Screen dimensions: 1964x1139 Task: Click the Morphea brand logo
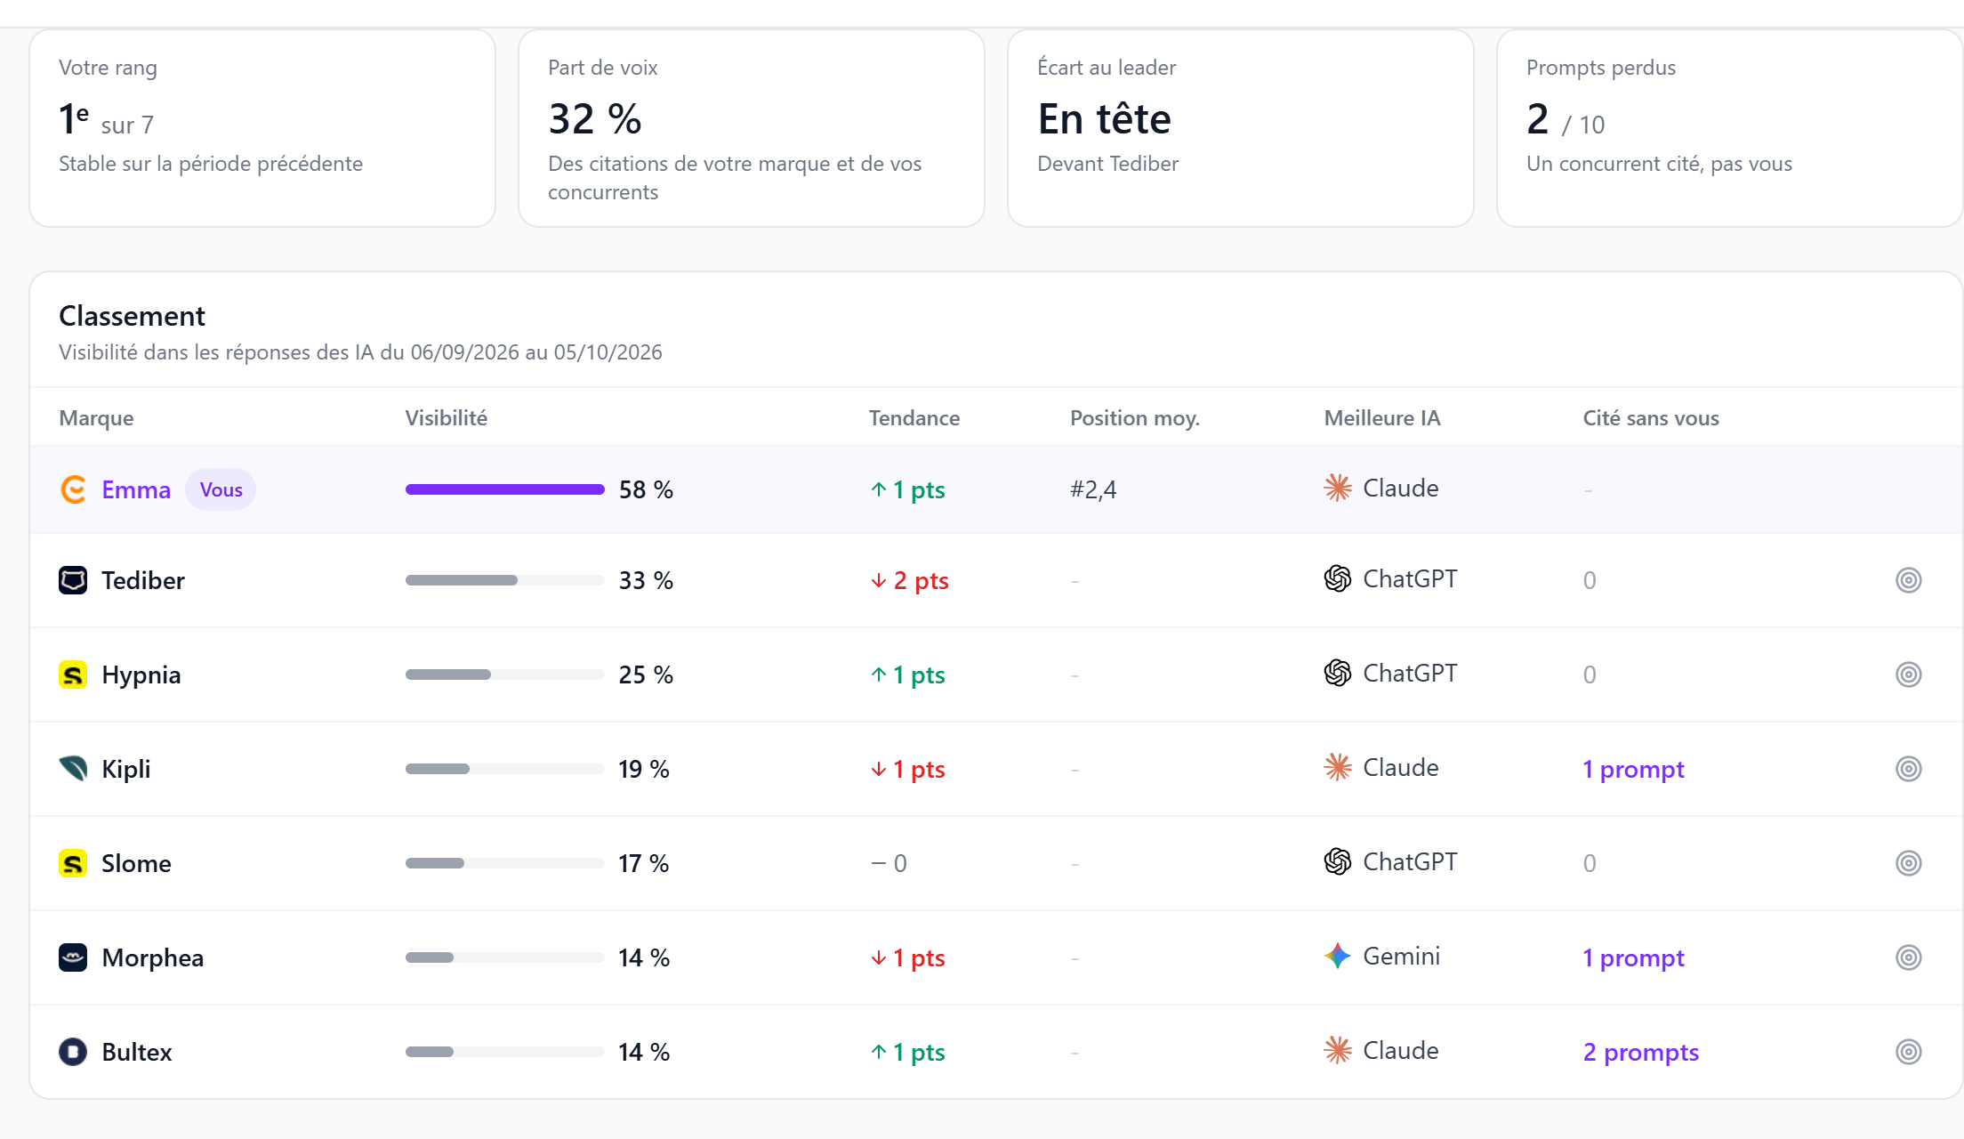click(73, 957)
